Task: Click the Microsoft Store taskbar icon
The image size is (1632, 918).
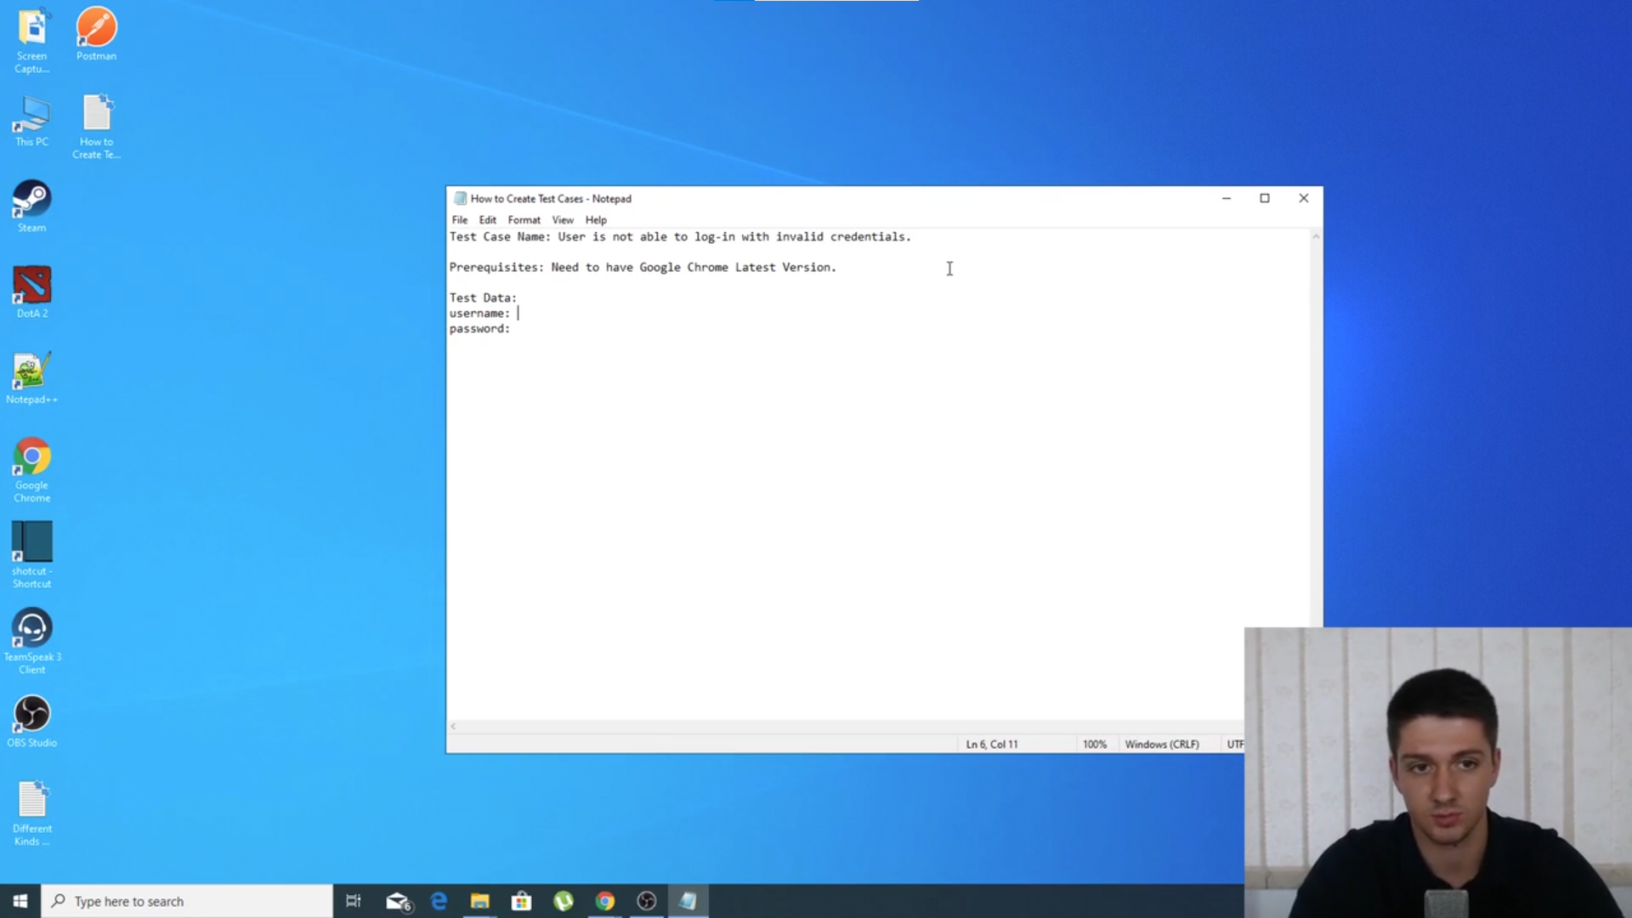Action: [522, 901]
